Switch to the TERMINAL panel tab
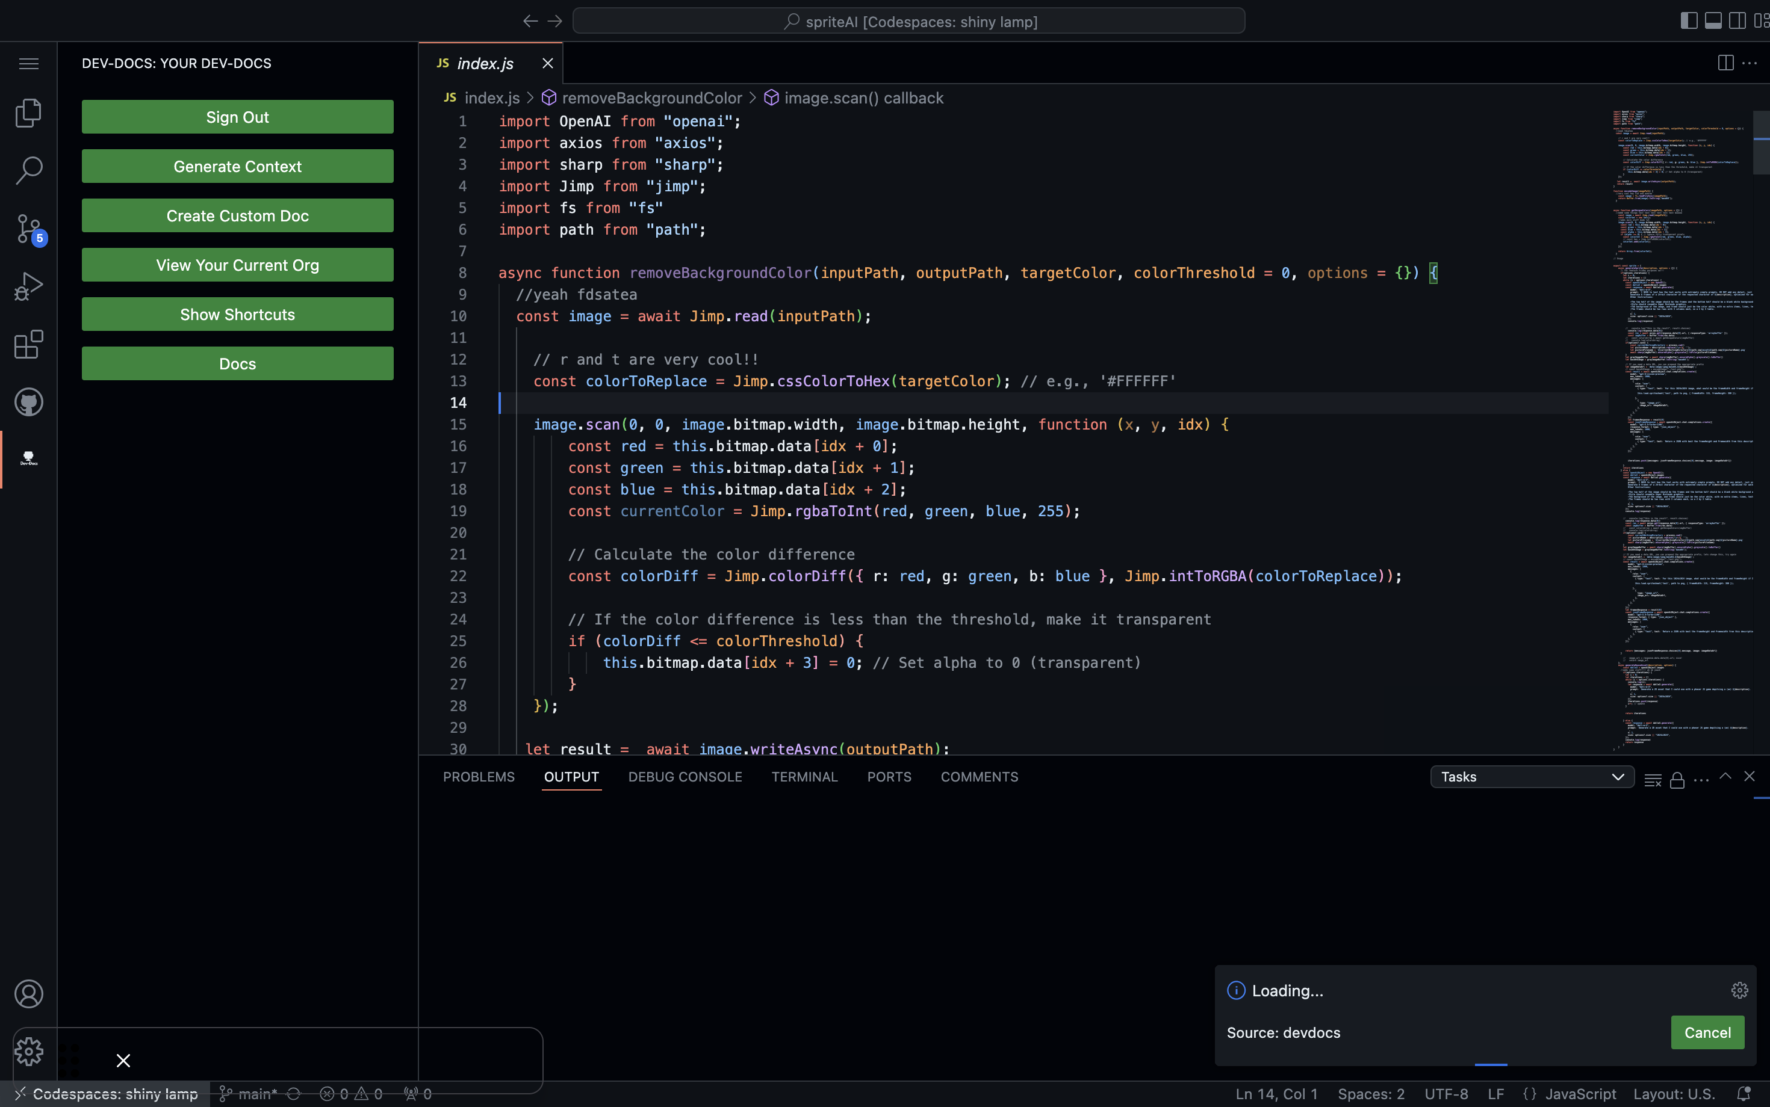The width and height of the screenshot is (1770, 1107). (804, 777)
